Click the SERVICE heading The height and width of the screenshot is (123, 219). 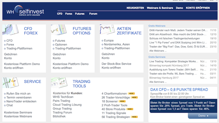click(33, 82)
